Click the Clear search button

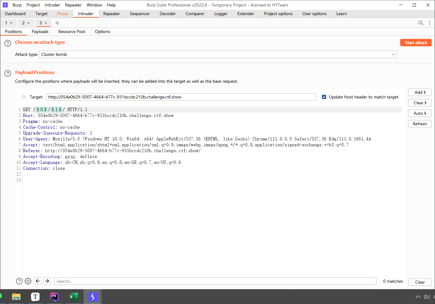(x=420, y=282)
